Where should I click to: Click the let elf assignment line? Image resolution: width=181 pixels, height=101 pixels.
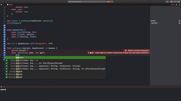[x=30, y=44]
